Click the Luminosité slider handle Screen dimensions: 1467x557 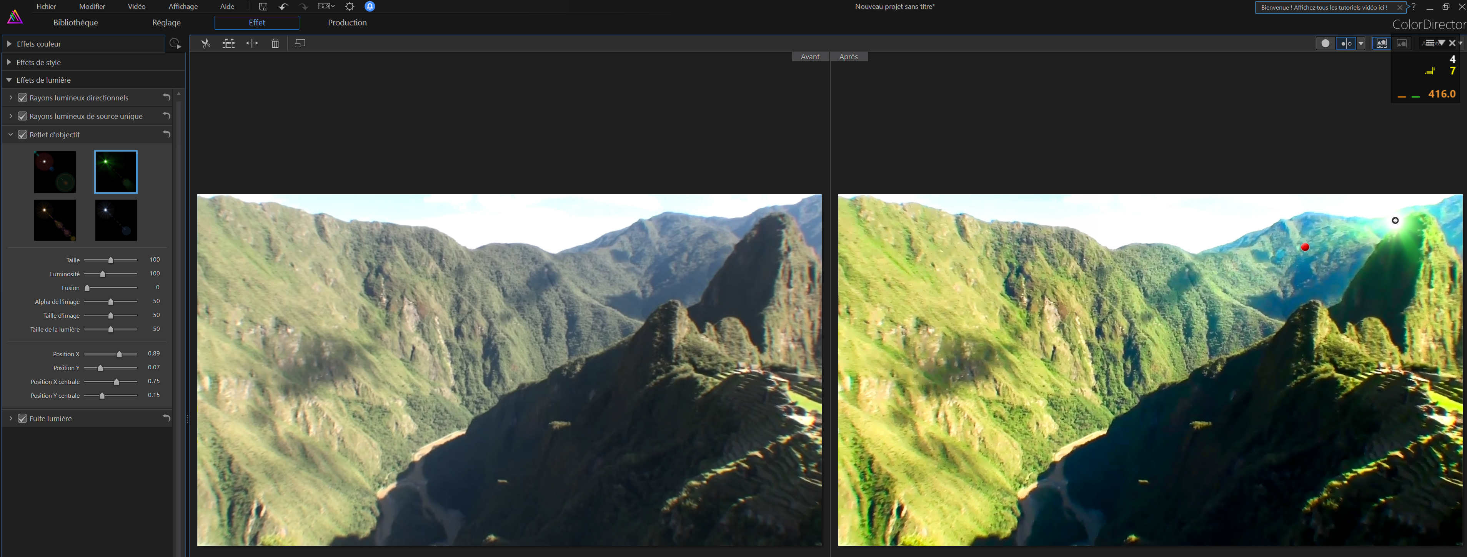click(103, 275)
